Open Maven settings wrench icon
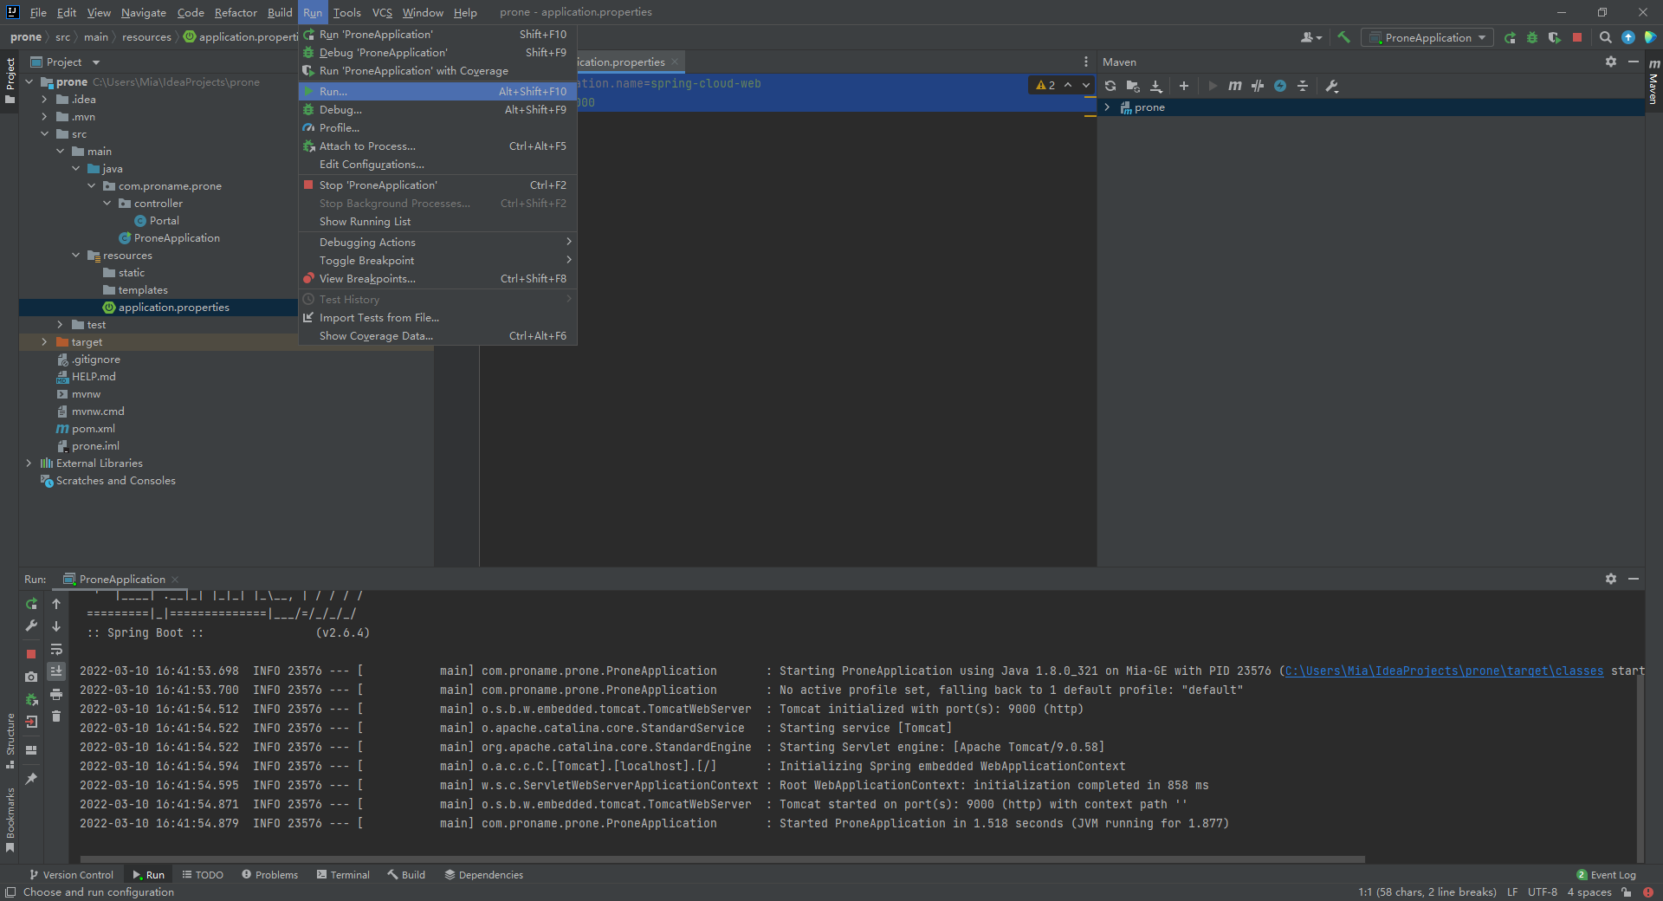 [1332, 86]
